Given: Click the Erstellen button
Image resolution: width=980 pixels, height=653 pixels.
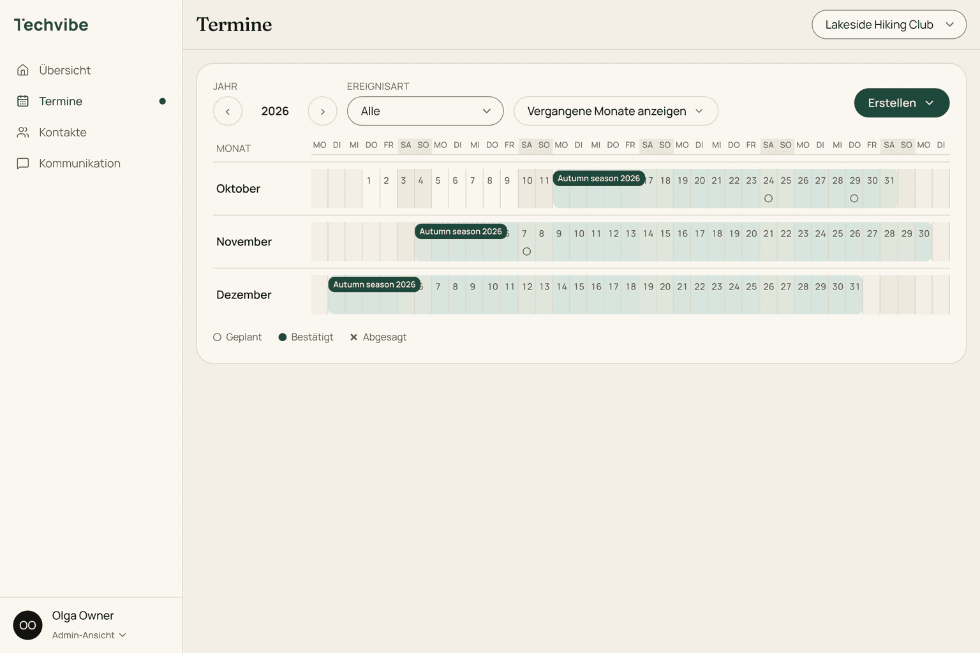Looking at the screenshot, I should tap(902, 103).
